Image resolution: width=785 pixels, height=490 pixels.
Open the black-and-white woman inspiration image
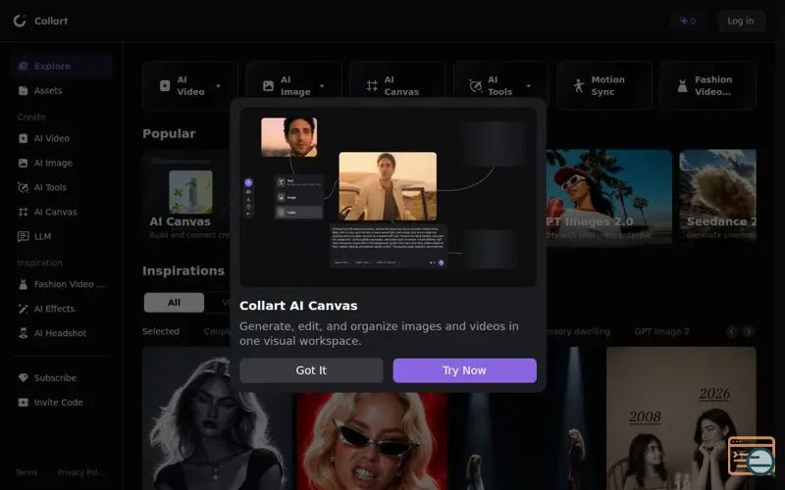pyautogui.click(x=217, y=418)
